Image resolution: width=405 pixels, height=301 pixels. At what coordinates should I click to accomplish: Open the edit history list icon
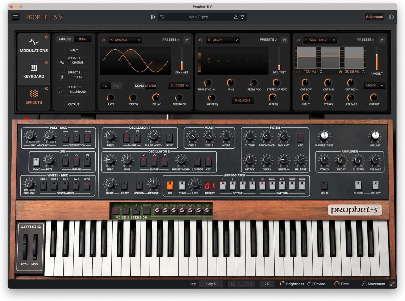pyautogui.click(x=241, y=284)
